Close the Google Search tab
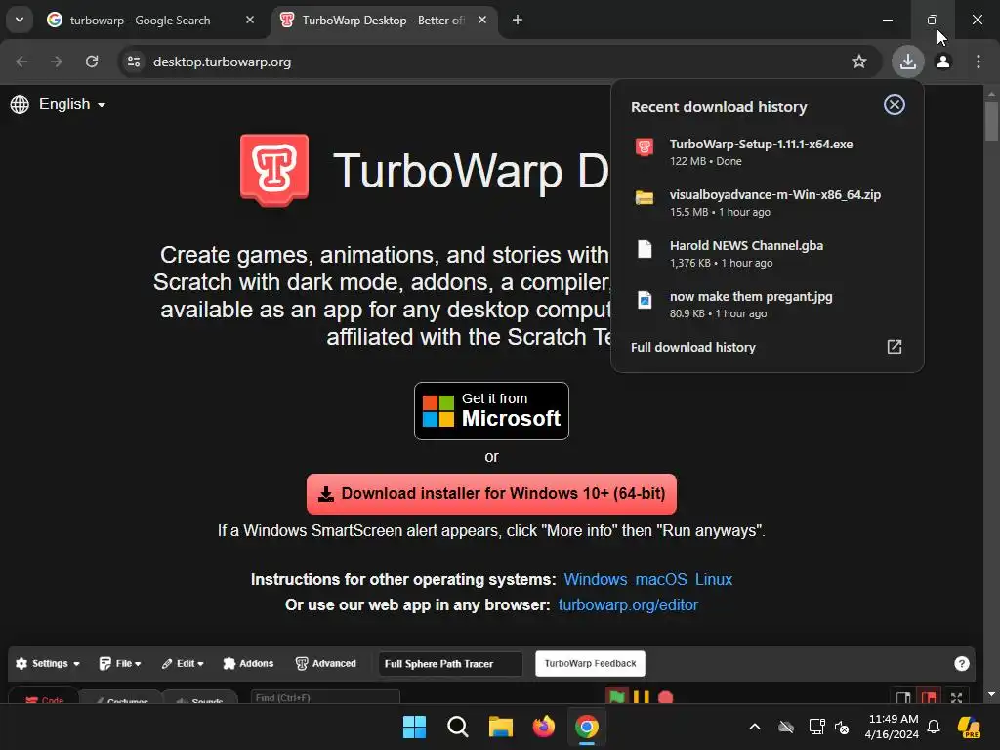This screenshot has height=750, width=1000. [250, 20]
